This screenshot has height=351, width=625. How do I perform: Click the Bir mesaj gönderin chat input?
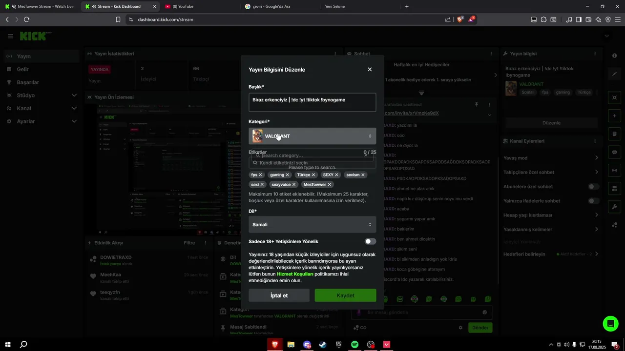[422, 312]
